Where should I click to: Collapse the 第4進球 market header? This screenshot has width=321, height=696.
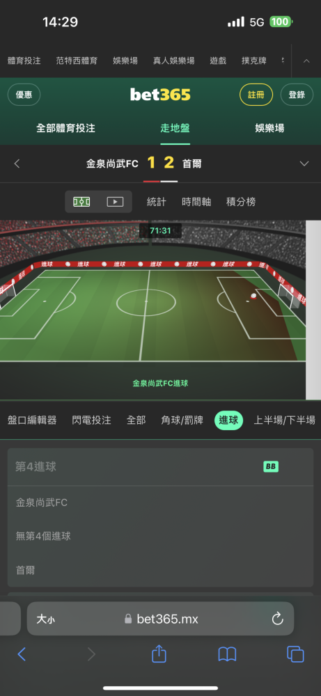[x=160, y=467]
